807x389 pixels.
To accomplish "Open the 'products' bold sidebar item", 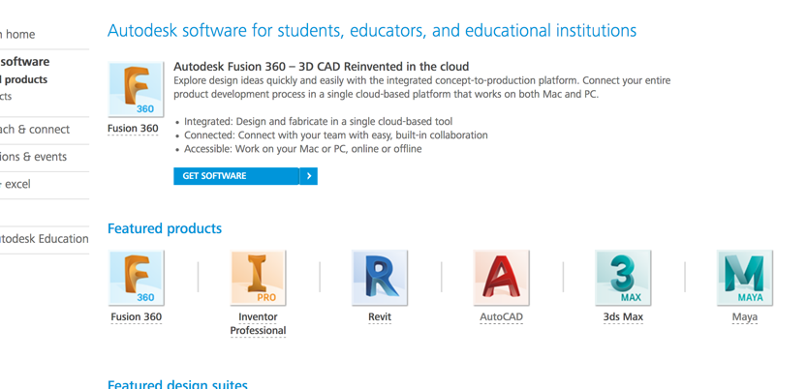I will point(23,79).
